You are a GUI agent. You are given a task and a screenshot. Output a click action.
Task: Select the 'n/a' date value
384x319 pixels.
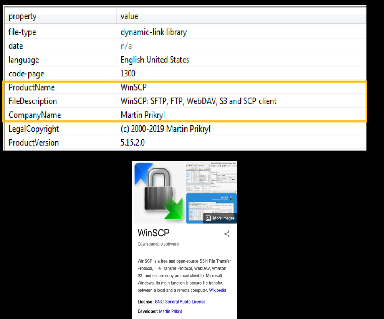242,46
